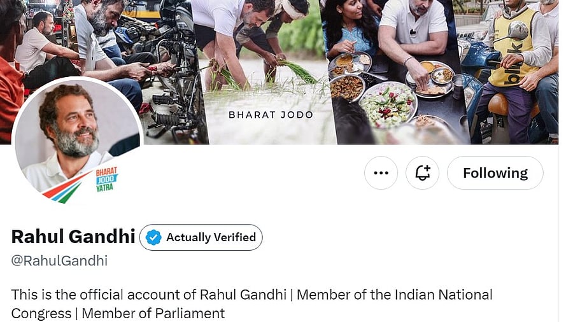Click the blue verified checkmark badge

click(153, 237)
